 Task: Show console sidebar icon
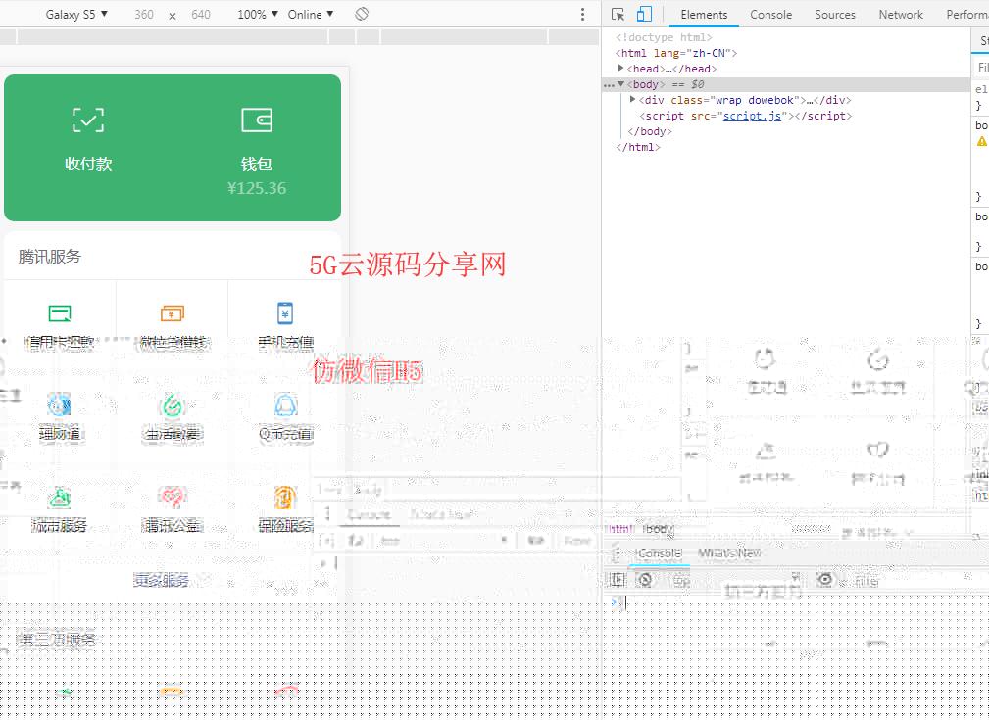[x=617, y=579]
